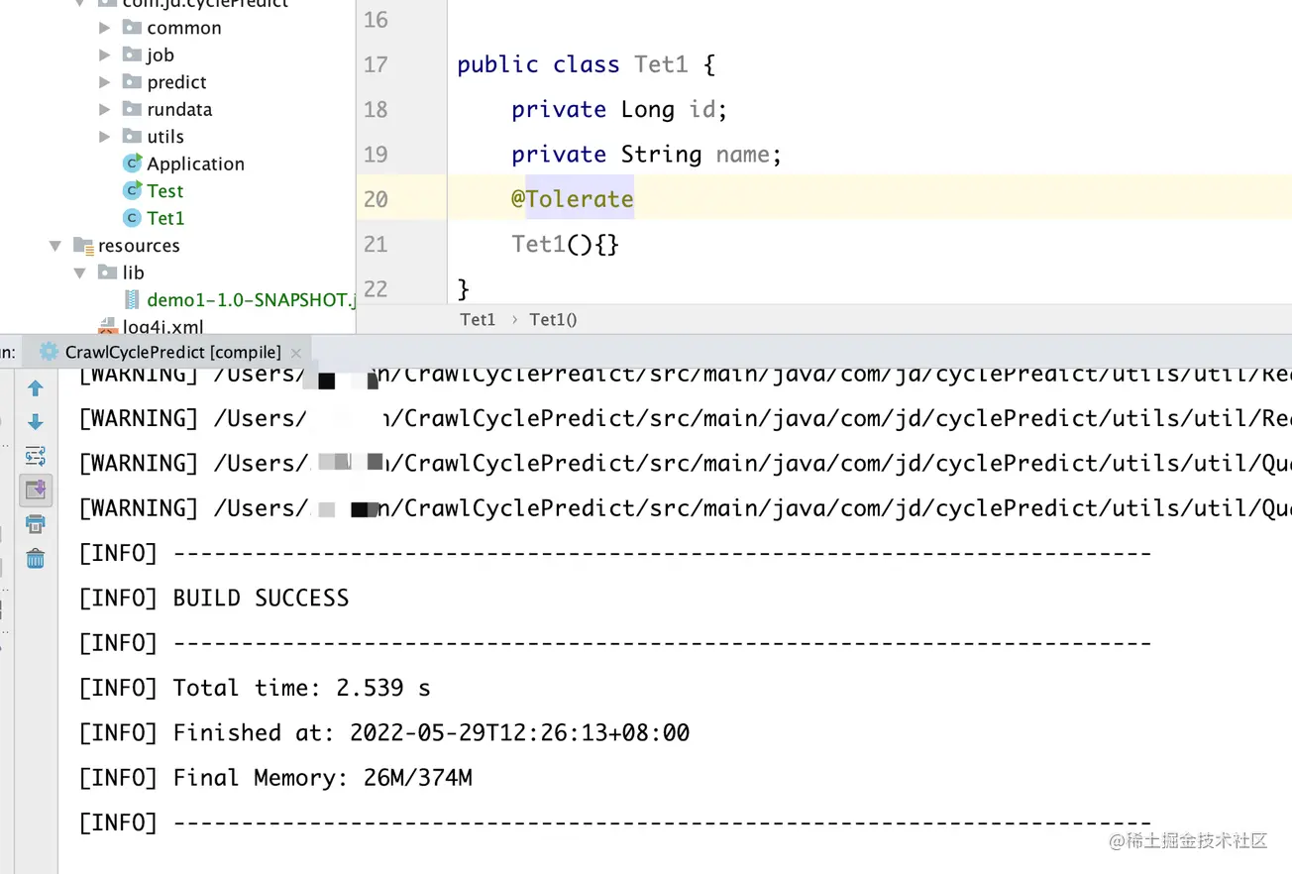1292x874 pixels.
Task: Click the Down the Stack Trace arrow
Action: coord(36,422)
